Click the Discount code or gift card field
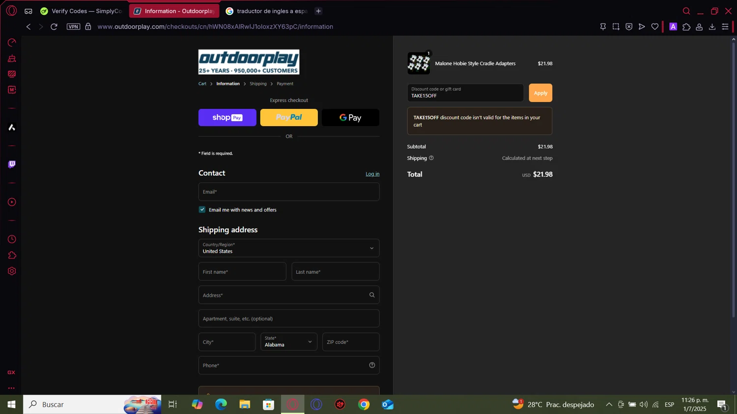Image resolution: width=737 pixels, height=414 pixels. coord(465,93)
